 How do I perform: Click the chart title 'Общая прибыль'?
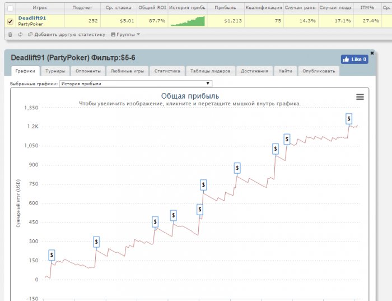190,96
